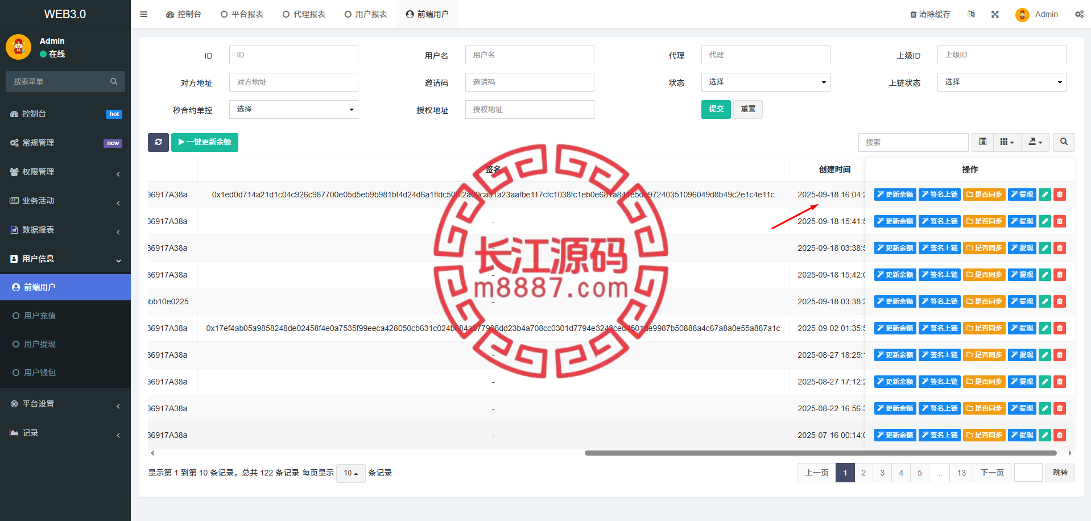Click 是否同步 for row created 2025-09-02 01:35

coord(984,328)
